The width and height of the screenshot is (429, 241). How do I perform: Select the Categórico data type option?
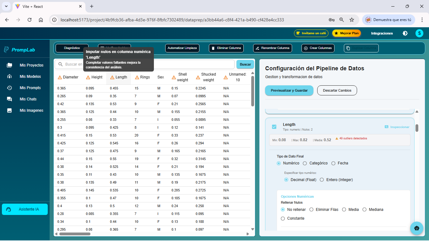click(x=305, y=163)
